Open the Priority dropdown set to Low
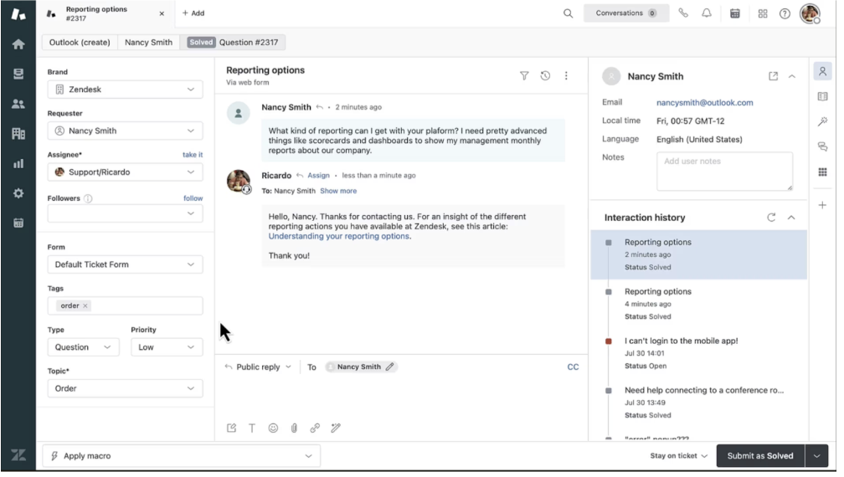This screenshot has width=844, height=477. (167, 347)
